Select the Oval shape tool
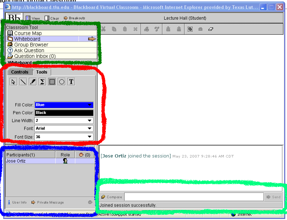Screen dimensions: 287x220 point(62,82)
